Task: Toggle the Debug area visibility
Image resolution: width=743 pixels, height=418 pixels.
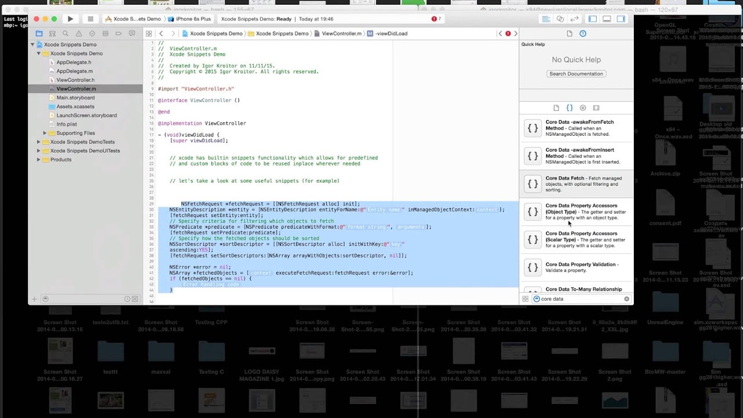Action: (x=607, y=19)
